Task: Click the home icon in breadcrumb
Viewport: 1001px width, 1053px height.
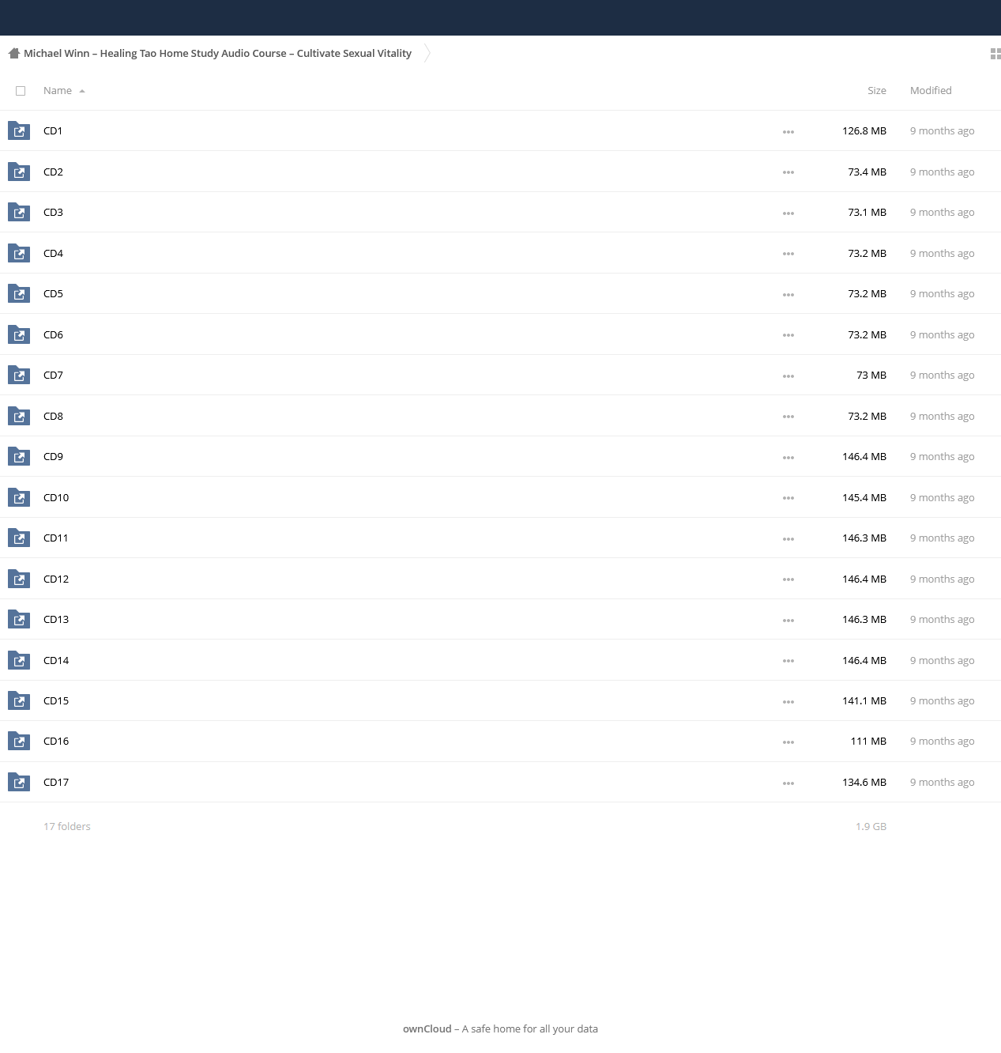Action: coord(13,53)
